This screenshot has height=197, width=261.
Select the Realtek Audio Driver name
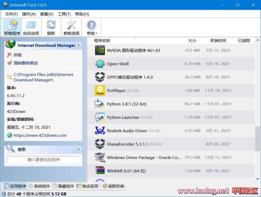[x=127, y=131]
